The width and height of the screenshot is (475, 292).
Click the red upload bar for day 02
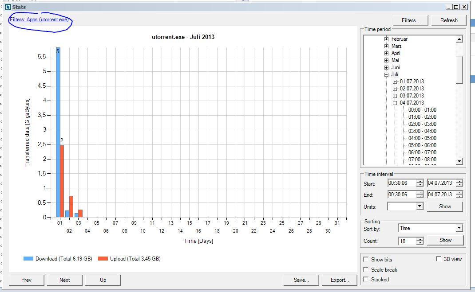71,207
